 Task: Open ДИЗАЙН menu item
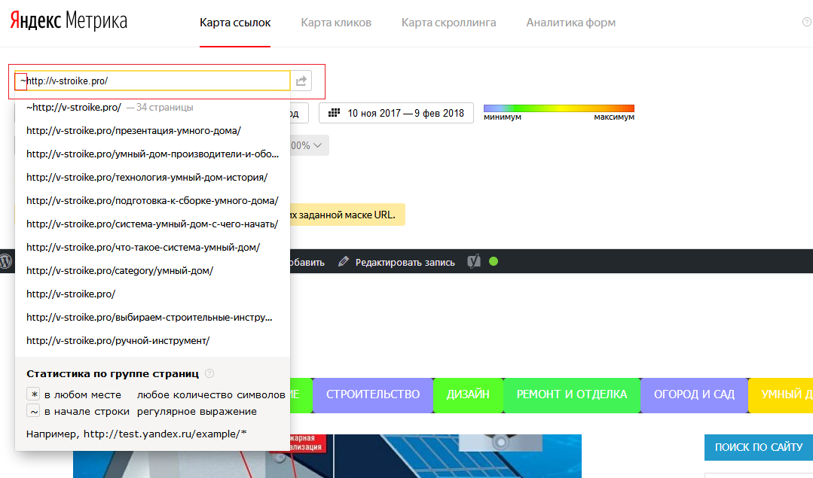point(468,394)
